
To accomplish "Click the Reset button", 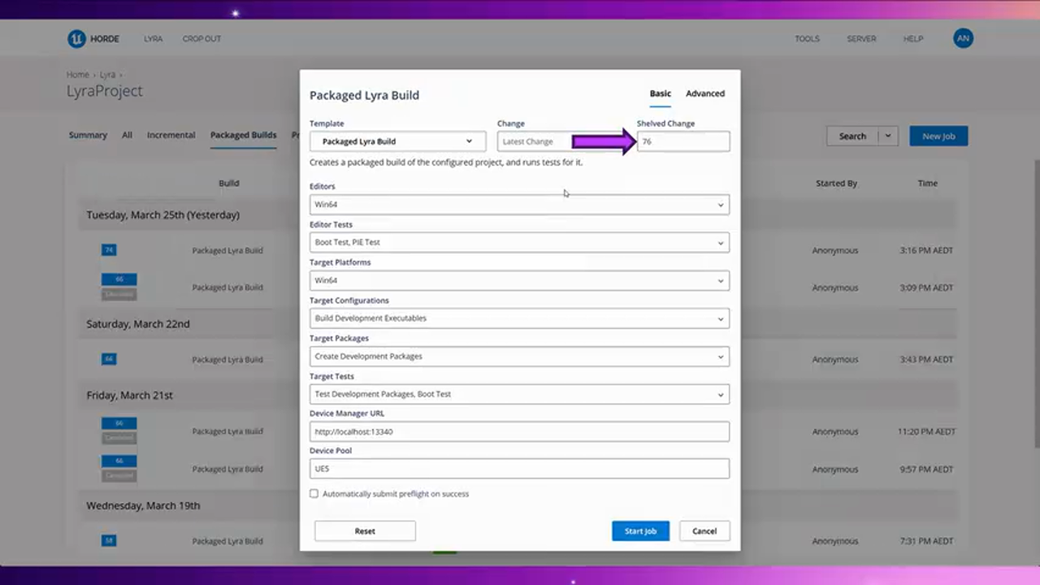I will 365,531.
